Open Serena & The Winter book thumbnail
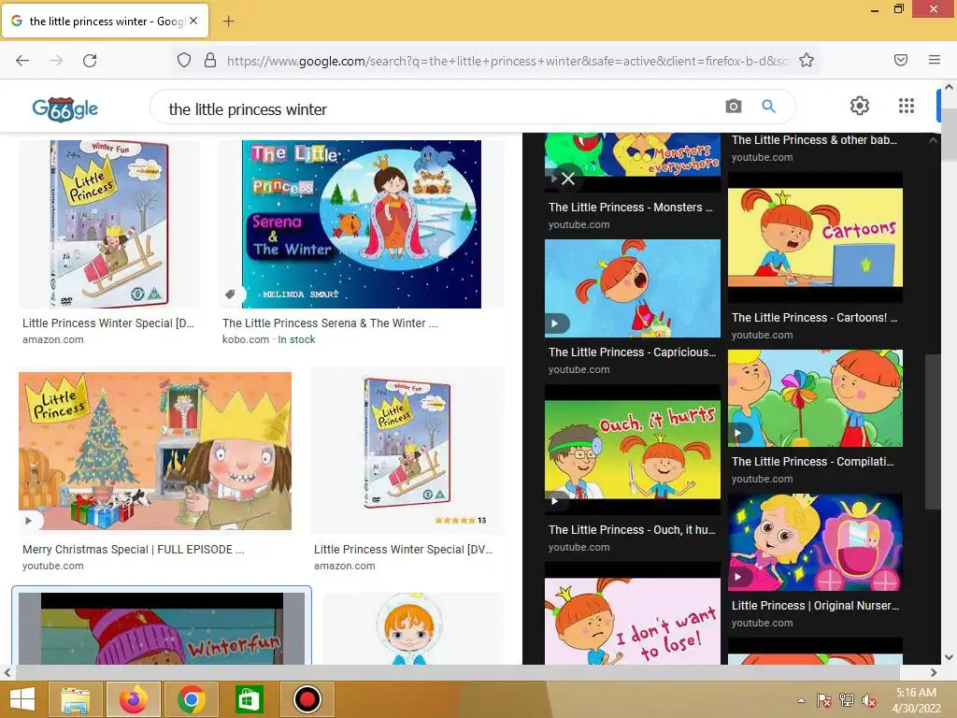 [362, 224]
